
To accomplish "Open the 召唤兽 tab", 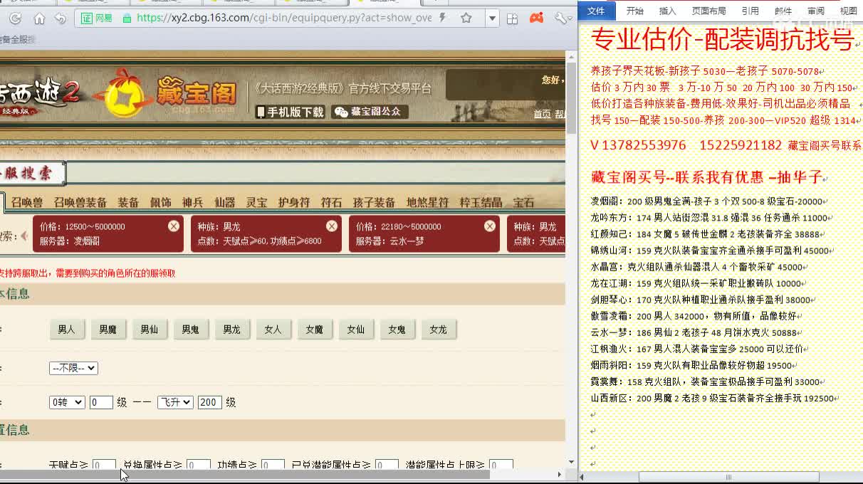I will pos(26,202).
